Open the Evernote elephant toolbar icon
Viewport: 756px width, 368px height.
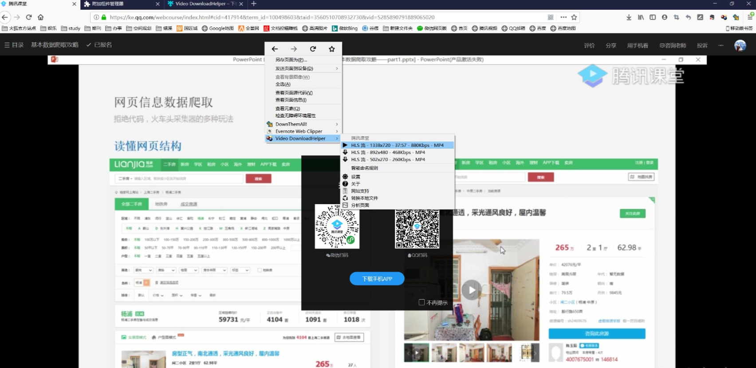point(712,17)
